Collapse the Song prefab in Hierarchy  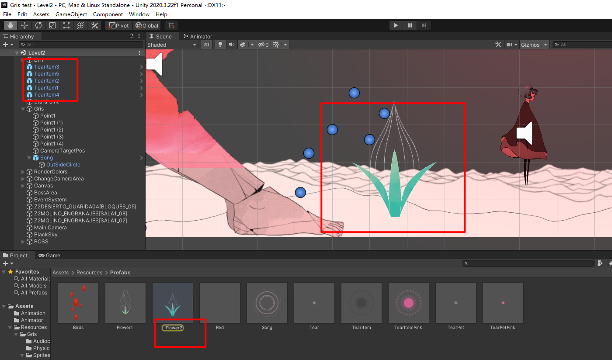click(x=29, y=158)
